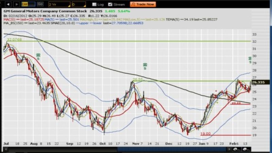The height and width of the screenshot is (153, 272).
Task: Click the TEMA(5) indicator label
Action: click(x=173, y=19)
